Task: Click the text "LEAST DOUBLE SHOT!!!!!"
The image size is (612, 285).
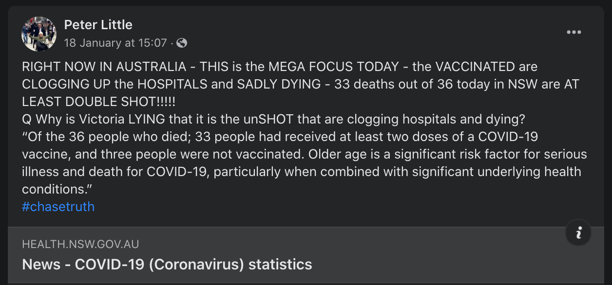Action: pos(99,102)
